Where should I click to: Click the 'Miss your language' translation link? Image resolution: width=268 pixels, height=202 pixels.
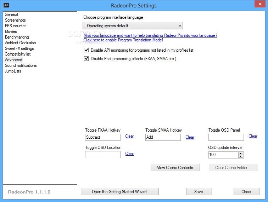point(150,35)
